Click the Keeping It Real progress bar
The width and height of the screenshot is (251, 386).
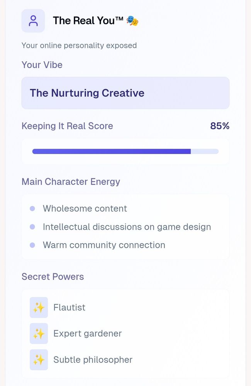pyautogui.click(x=125, y=151)
